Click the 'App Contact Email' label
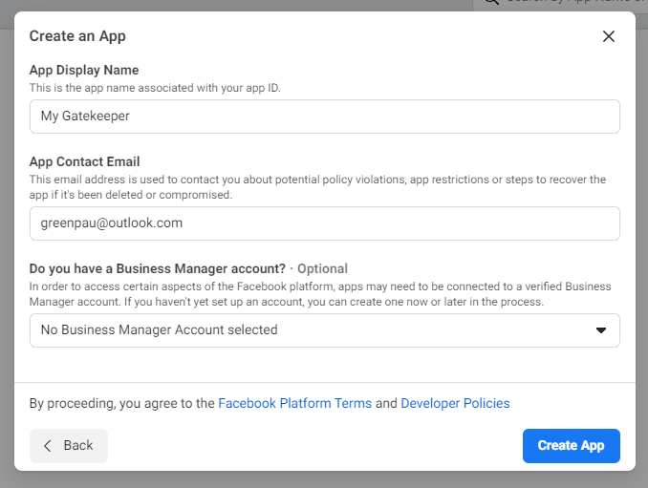 [x=84, y=161]
